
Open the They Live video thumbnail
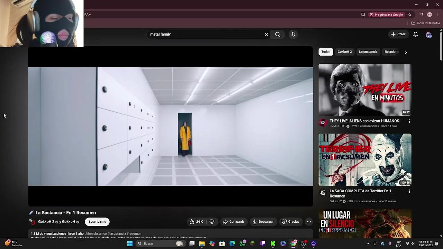click(x=365, y=90)
